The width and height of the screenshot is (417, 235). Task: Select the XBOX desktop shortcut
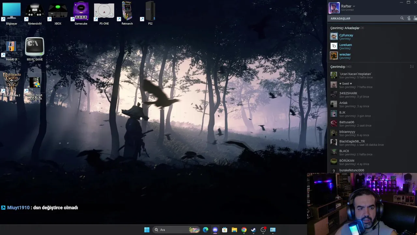pos(58,13)
